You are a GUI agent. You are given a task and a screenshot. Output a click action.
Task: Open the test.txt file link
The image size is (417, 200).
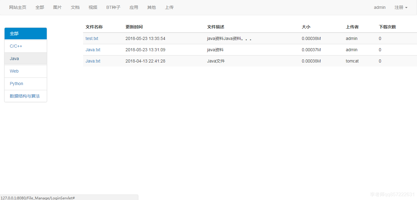tap(92, 38)
